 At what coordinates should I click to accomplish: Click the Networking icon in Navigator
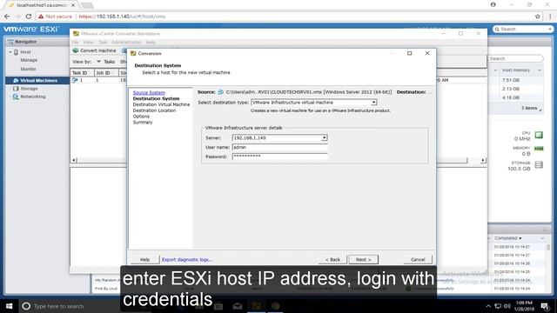pyautogui.click(x=16, y=97)
